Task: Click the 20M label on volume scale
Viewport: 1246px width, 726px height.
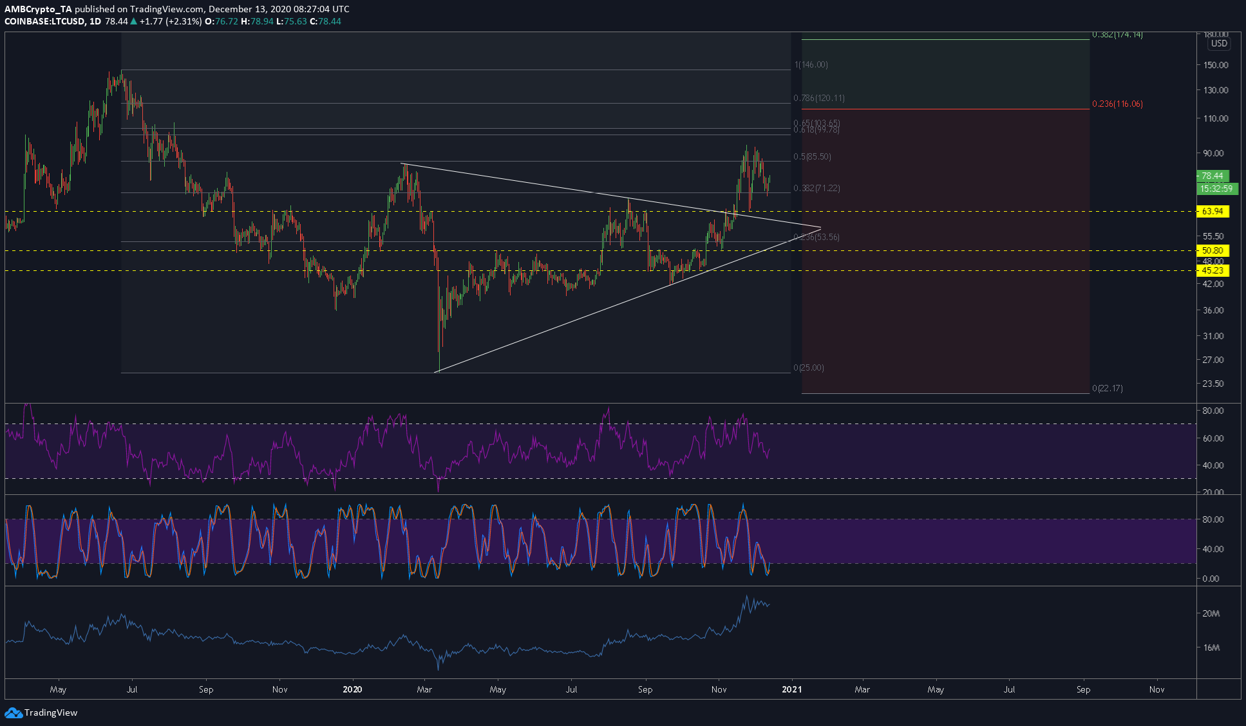Action: 1211,613
